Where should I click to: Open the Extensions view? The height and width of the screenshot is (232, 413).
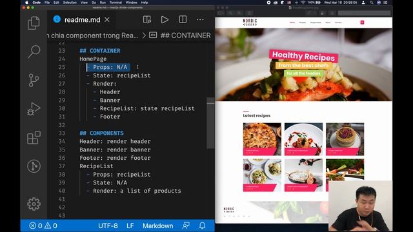34,137
